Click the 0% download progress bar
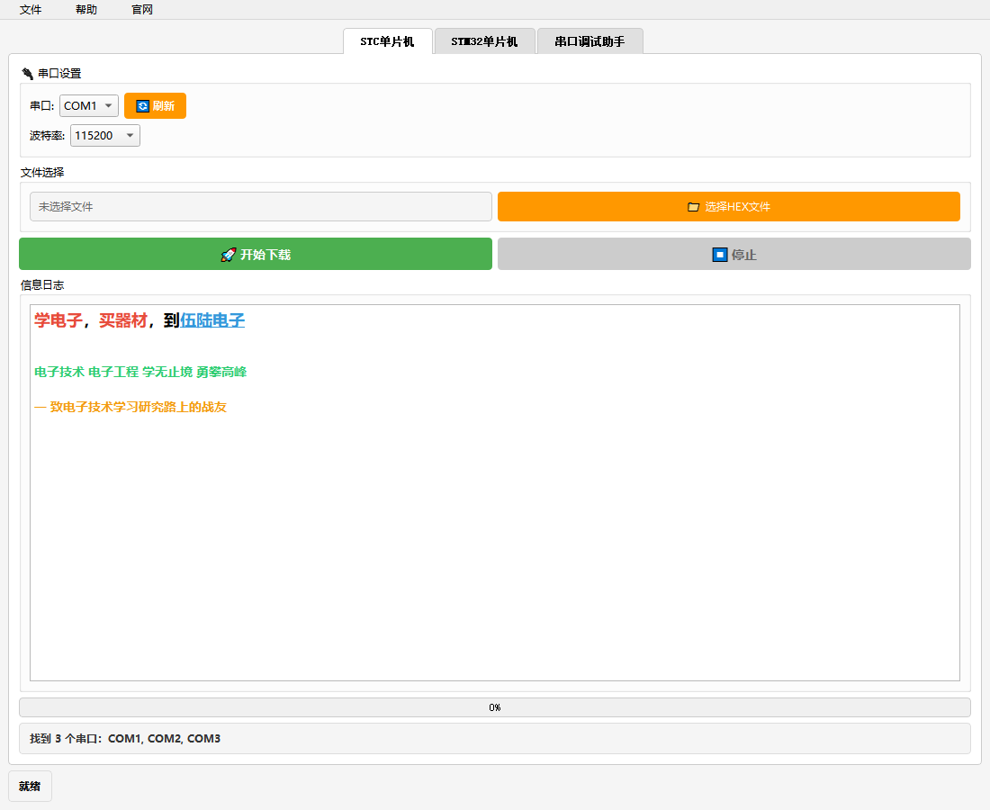 (495, 707)
